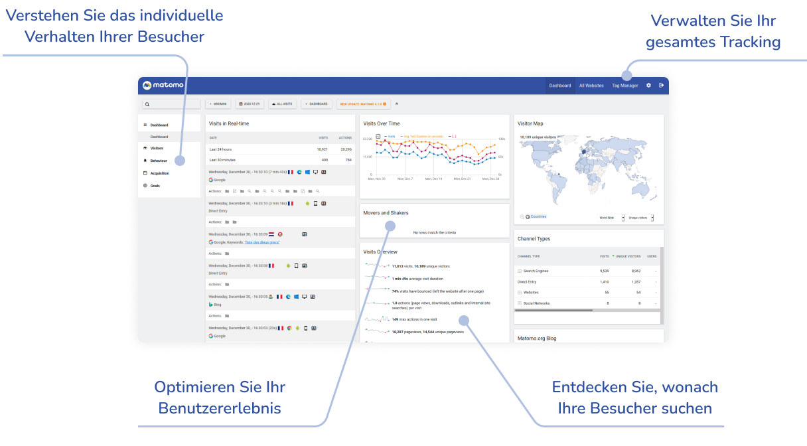The height and width of the screenshot is (446, 807).
Task: Click the Visitors binoculars icon in the sidebar
Action: (145, 148)
